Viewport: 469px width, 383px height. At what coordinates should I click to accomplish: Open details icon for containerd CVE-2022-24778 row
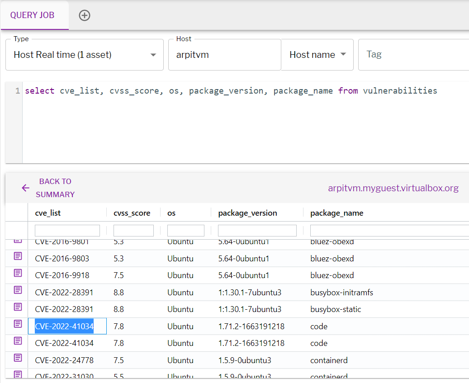[x=17, y=358]
